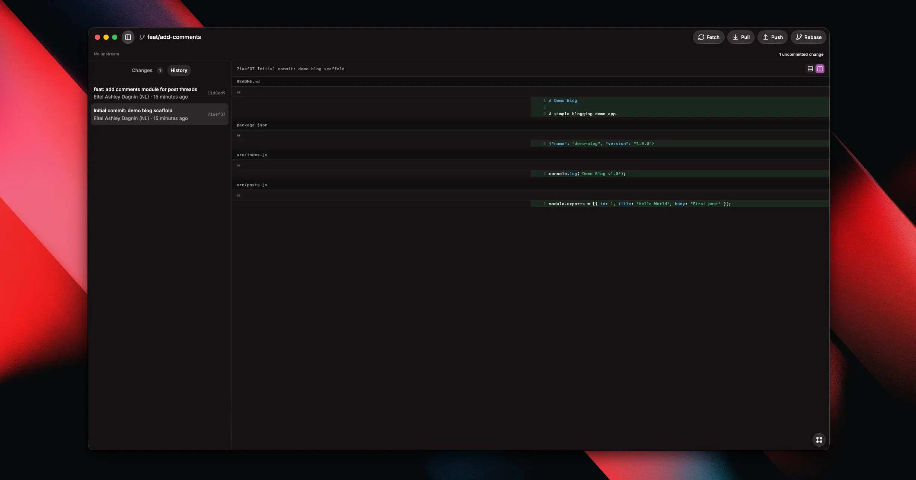Click the 'No upstream' status label
The width and height of the screenshot is (916, 480).
coord(106,54)
